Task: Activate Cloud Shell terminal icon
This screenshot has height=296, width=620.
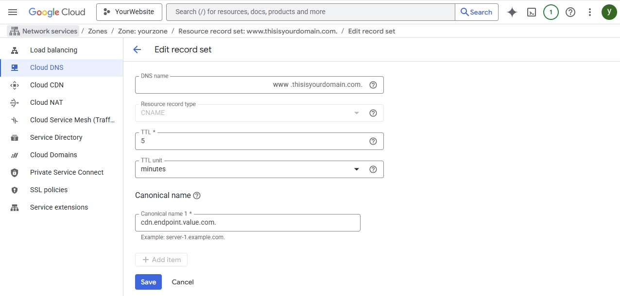Action: point(532,12)
